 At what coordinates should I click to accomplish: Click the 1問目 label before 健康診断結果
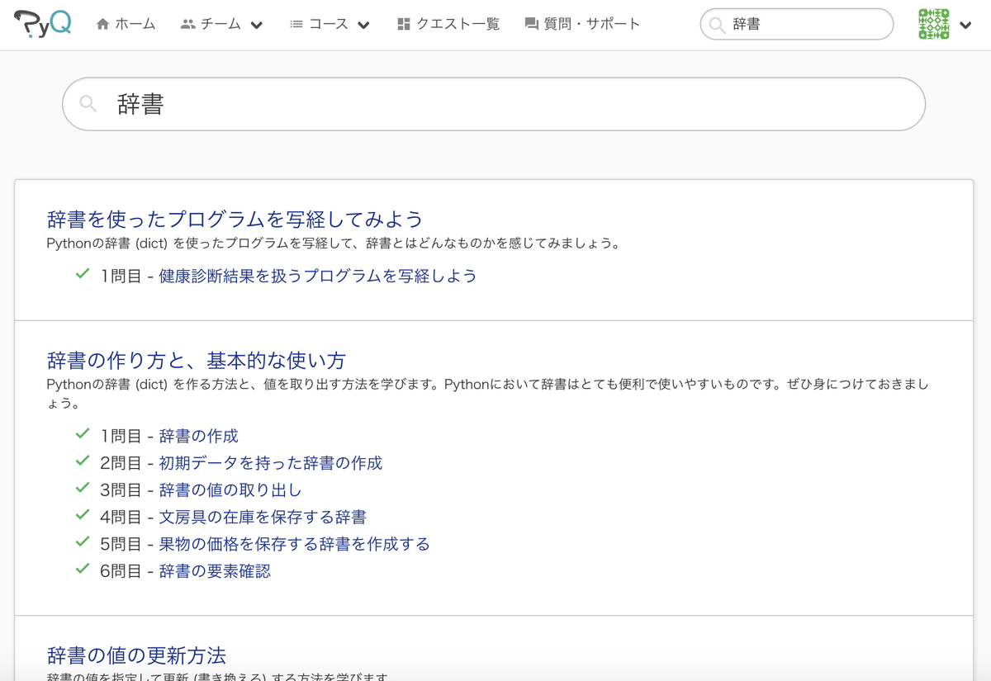click(121, 276)
